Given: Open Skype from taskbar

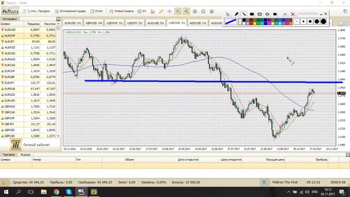Looking at the screenshot, I should (x=68, y=192).
